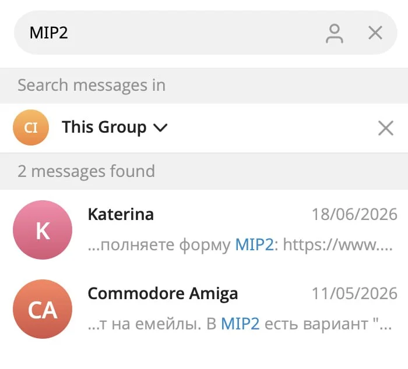Click the Search messages in header
The width and height of the screenshot is (408, 369).
[x=92, y=85]
